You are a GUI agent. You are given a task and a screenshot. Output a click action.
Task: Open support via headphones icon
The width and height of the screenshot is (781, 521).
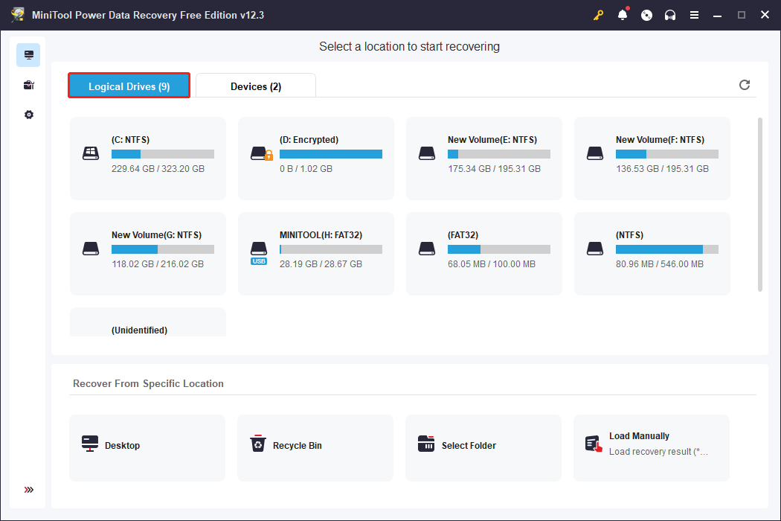point(670,15)
